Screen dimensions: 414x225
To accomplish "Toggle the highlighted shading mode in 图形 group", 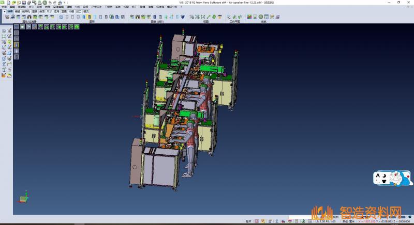I will [x=90, y=17].
